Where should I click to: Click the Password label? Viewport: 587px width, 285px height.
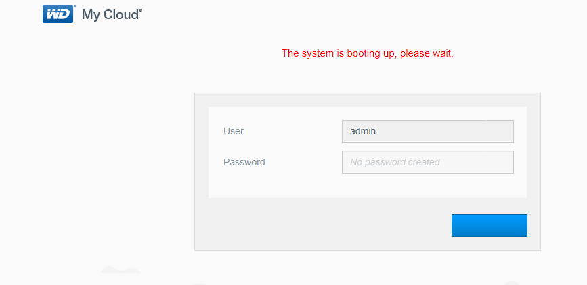tap(244, 162)
